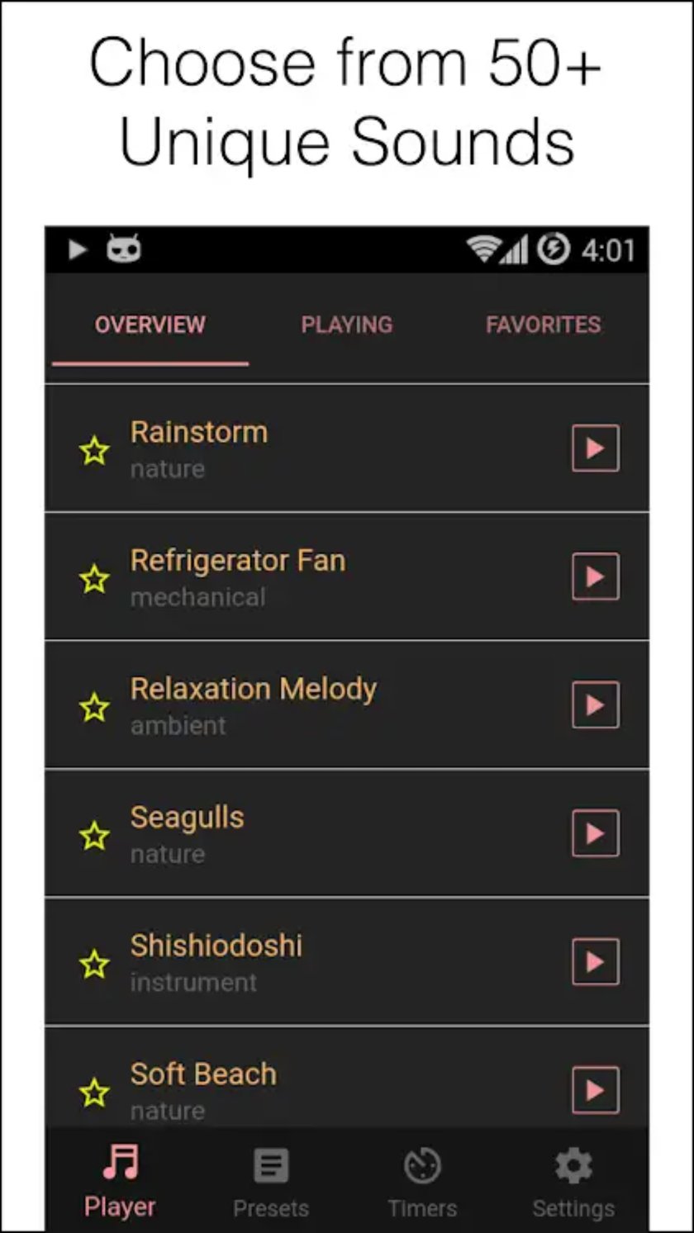Play the Rainstorm sound
Image resolution: width=694 pixels, height=1233 pixels.
pyautogui.click(x=595, y=448)
